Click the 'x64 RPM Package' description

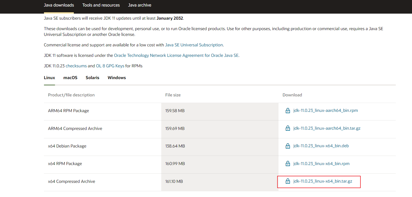[x=65, y=164]
